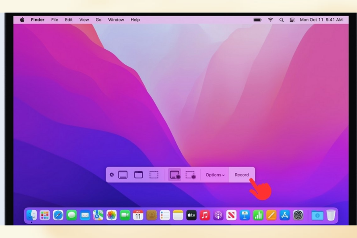Open the Finder menu in menu bar

(x=37, y=20)
